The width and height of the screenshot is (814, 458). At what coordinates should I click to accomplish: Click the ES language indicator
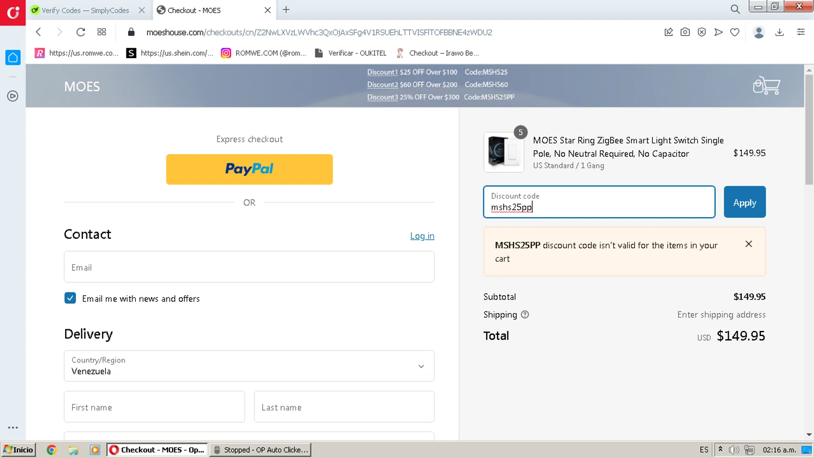[704, 449]
